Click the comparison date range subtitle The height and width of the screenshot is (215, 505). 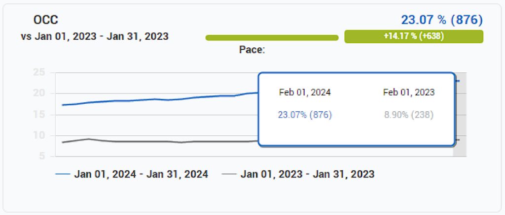(95, 36)
